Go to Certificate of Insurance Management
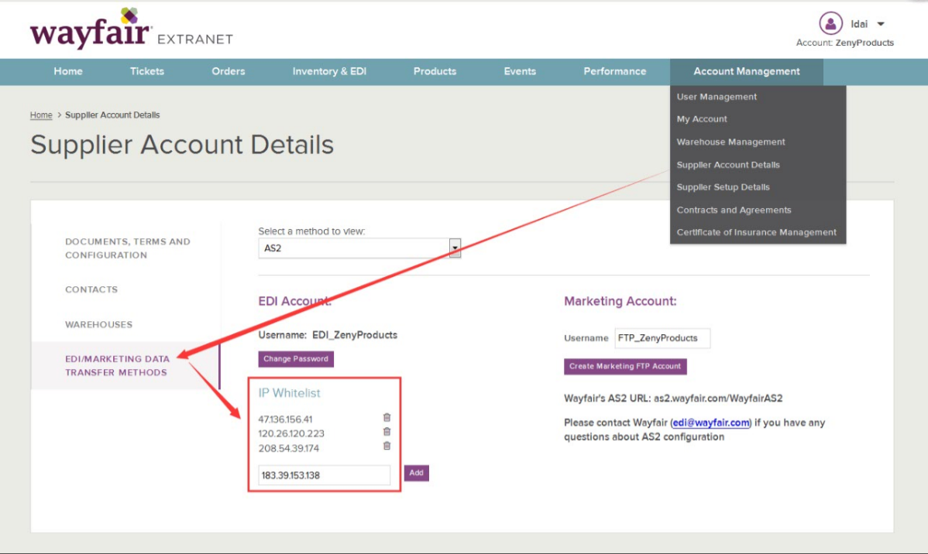This screenshot has width=928, height=554. (x=756, y=232)
